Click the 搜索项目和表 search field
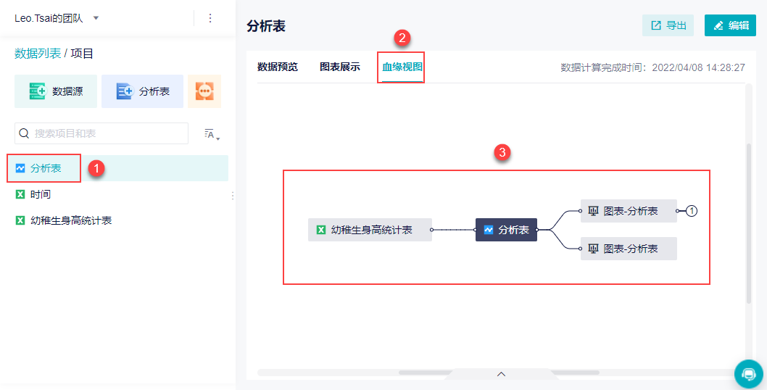The width and height of the screenshot is (767, 390). coord(101,133)
